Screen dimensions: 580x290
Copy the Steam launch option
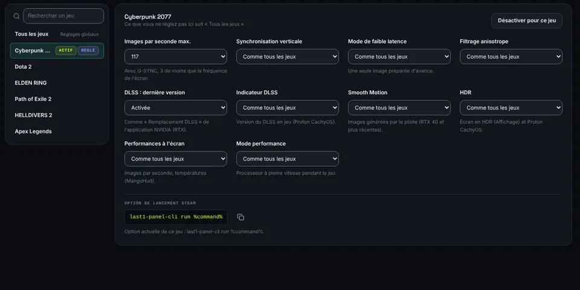point(240,217)
